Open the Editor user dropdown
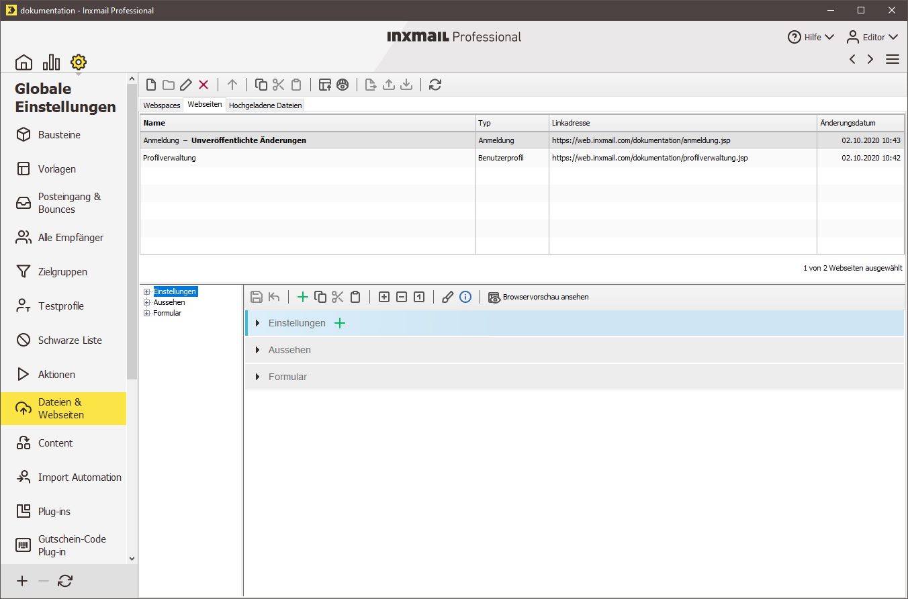908x599 pixels. pyautogui.click(x=872, y=37)
